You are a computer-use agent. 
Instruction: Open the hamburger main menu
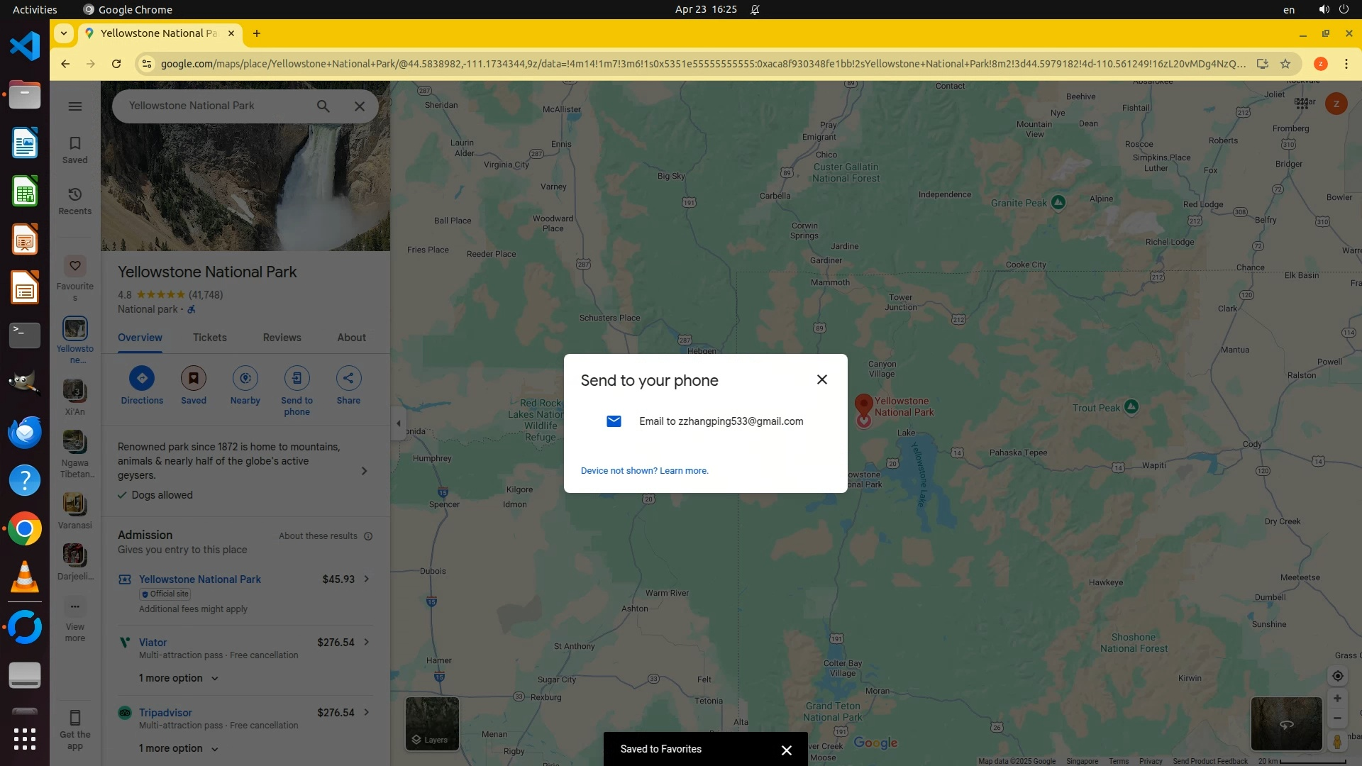(x=74, y=106)
